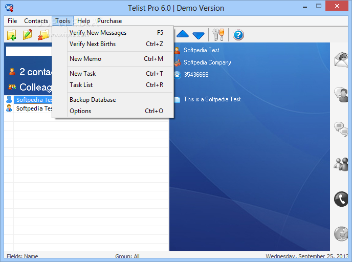352x262 pixels.
Task: Click the company icon beside Softpedia Company
Action: click(177, 63)
